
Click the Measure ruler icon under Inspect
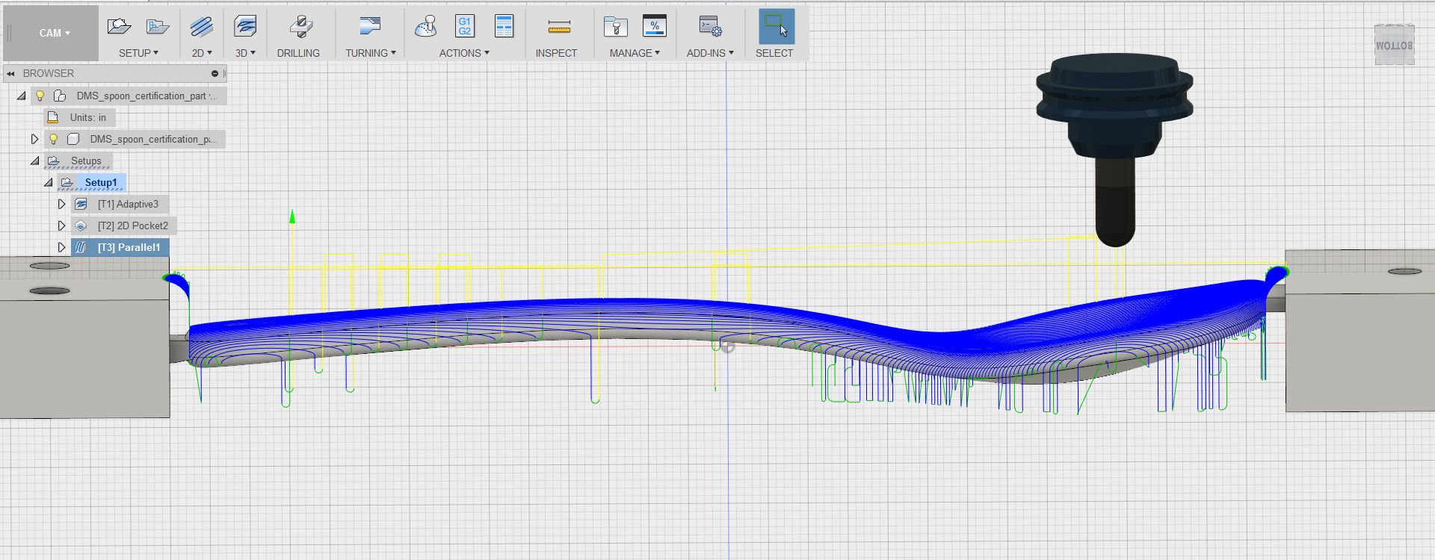click(x=558, y=28)
